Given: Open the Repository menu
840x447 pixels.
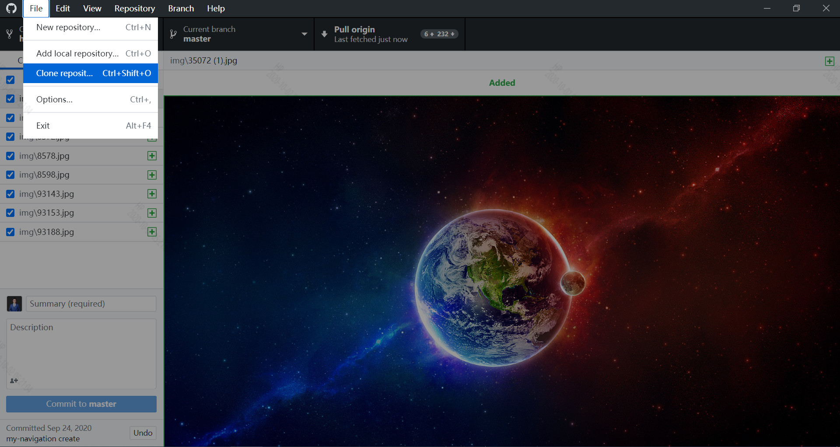Looking at the screenshot, I should coord(135,8).
